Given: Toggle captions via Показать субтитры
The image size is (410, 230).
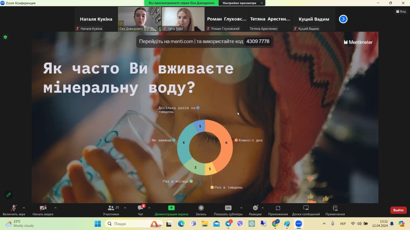Looking at the screenshot, I should pyautogui.click(x=228, y=210).
